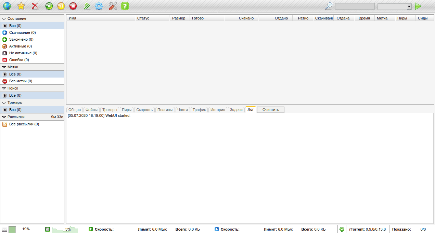
Task: Switch to the Плагины tab
Action: click(x=165, y=110)
